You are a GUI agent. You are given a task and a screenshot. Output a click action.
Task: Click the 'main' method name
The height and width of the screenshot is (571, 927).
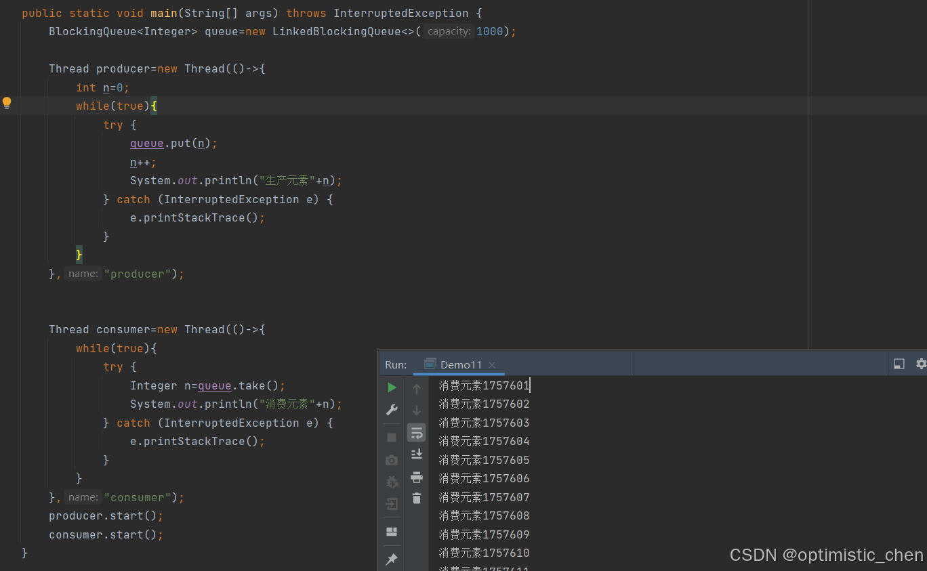(163, 13)
